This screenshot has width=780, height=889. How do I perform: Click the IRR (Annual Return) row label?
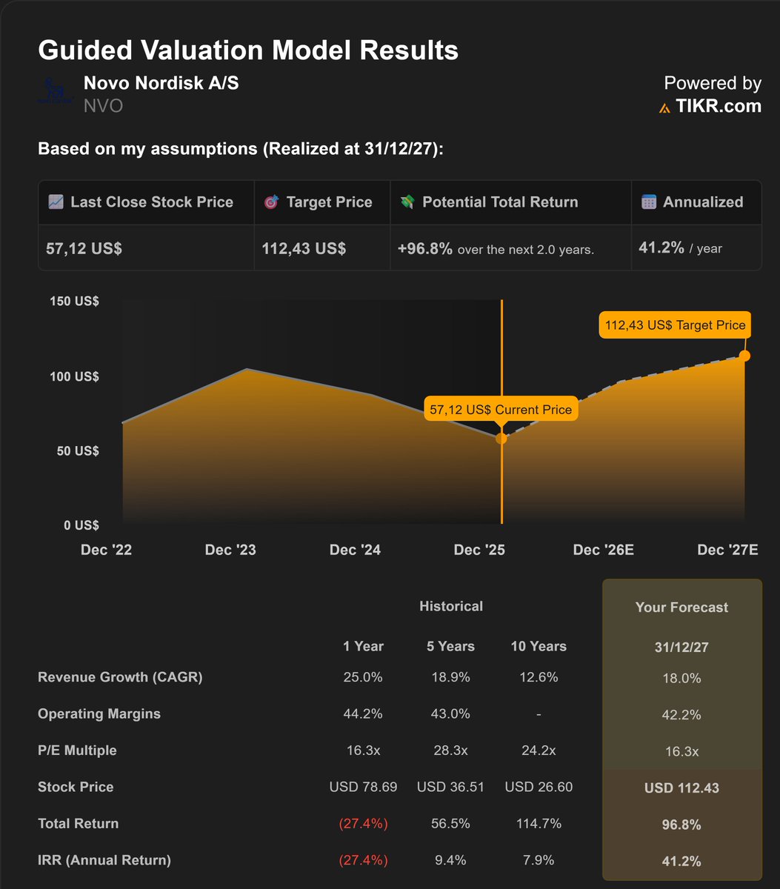pos(104,860)
